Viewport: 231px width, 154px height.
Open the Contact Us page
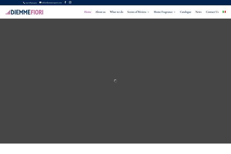[x=212, y=12]
